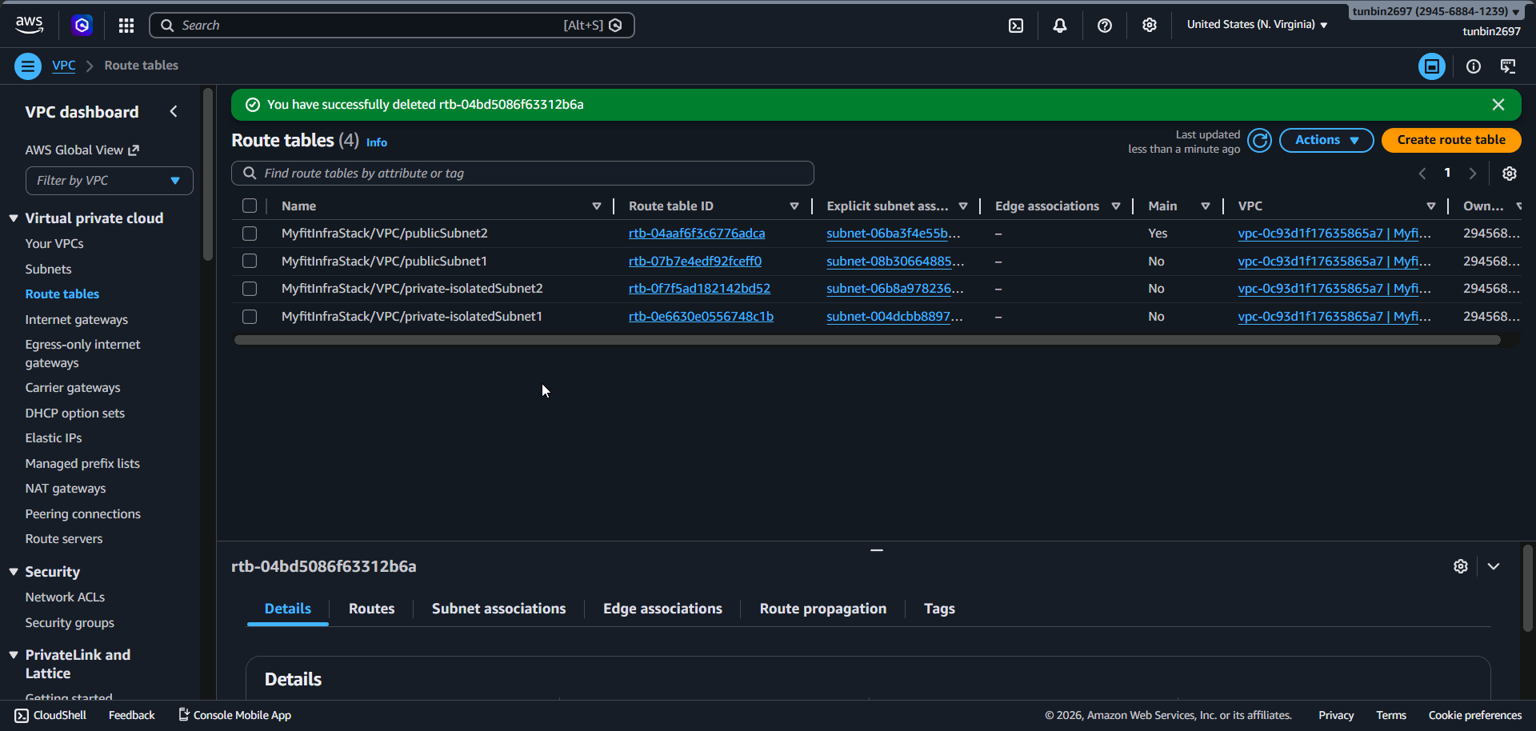Open the United States (N. Virginia) region selector

point(1256,25)
